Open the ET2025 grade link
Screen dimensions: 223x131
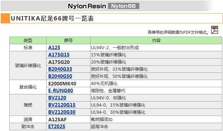(x=57, y=127)
